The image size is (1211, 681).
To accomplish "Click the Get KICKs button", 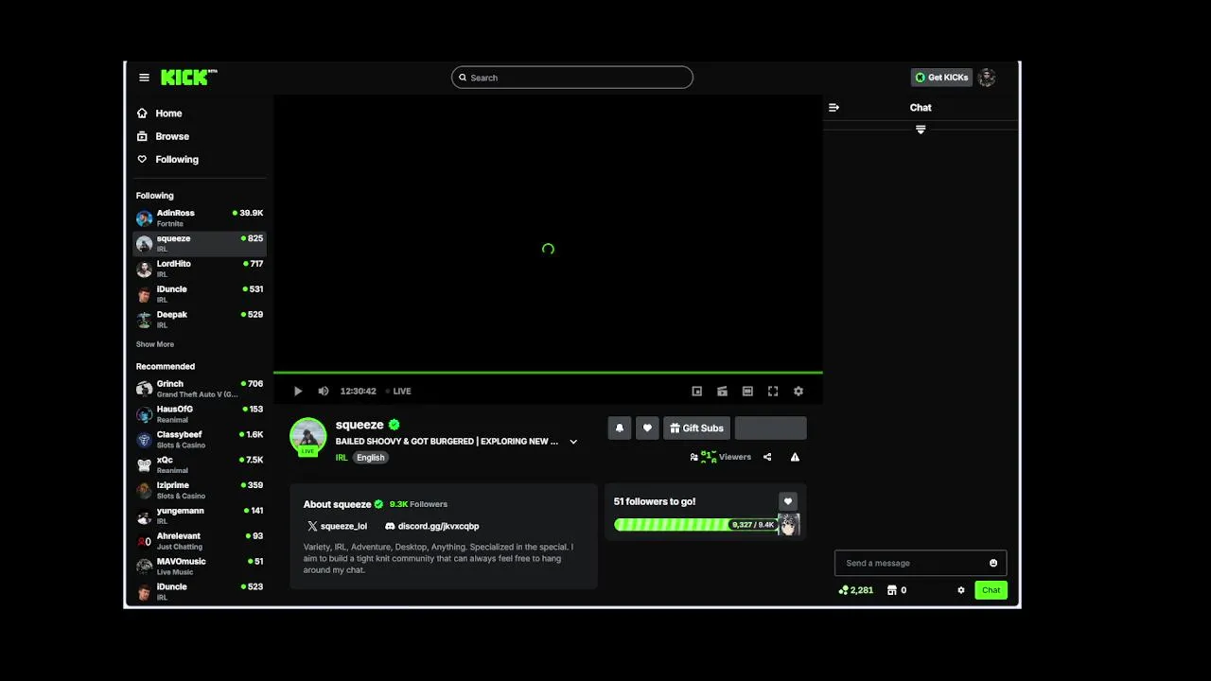I will [x=941, y=78].
